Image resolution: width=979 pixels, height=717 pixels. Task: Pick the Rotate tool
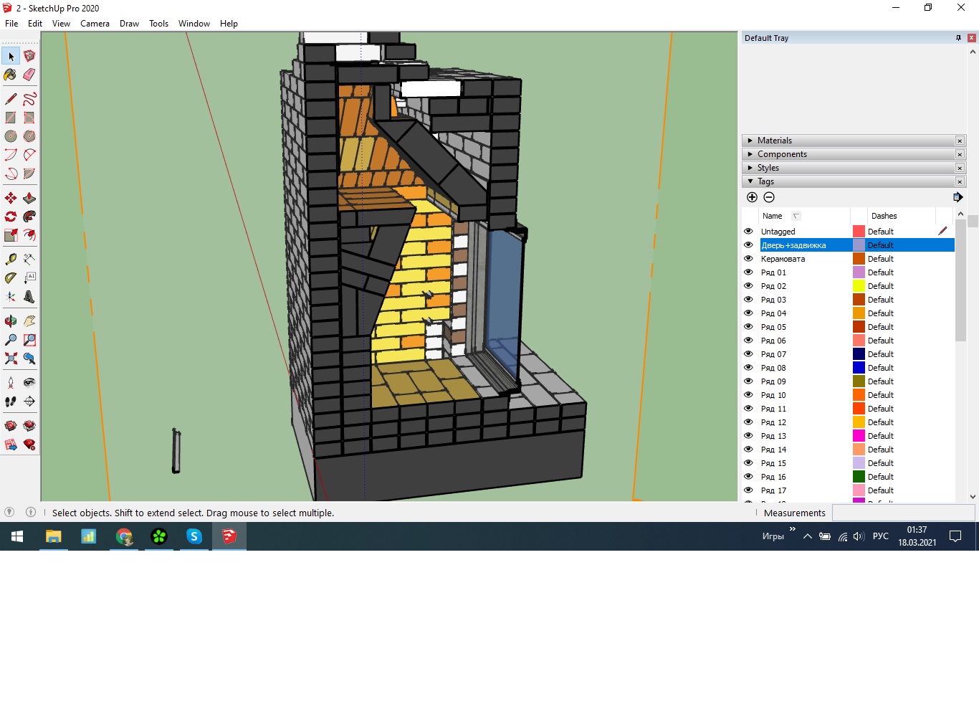point(10,217)
